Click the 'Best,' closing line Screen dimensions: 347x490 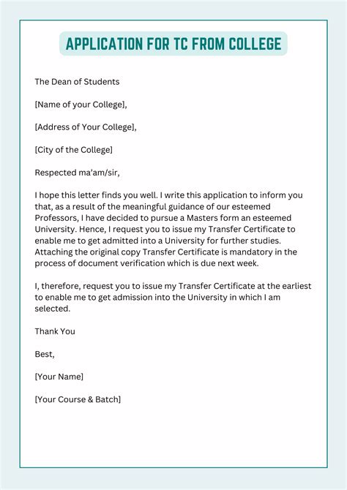click(45, 354)
